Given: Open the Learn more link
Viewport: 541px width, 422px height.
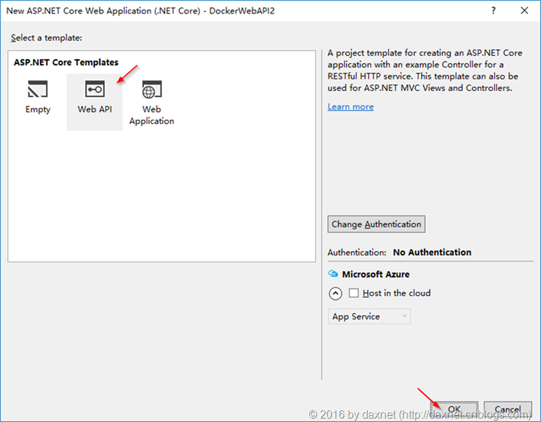Looking at the screenshot, I should tap(350, 107).
